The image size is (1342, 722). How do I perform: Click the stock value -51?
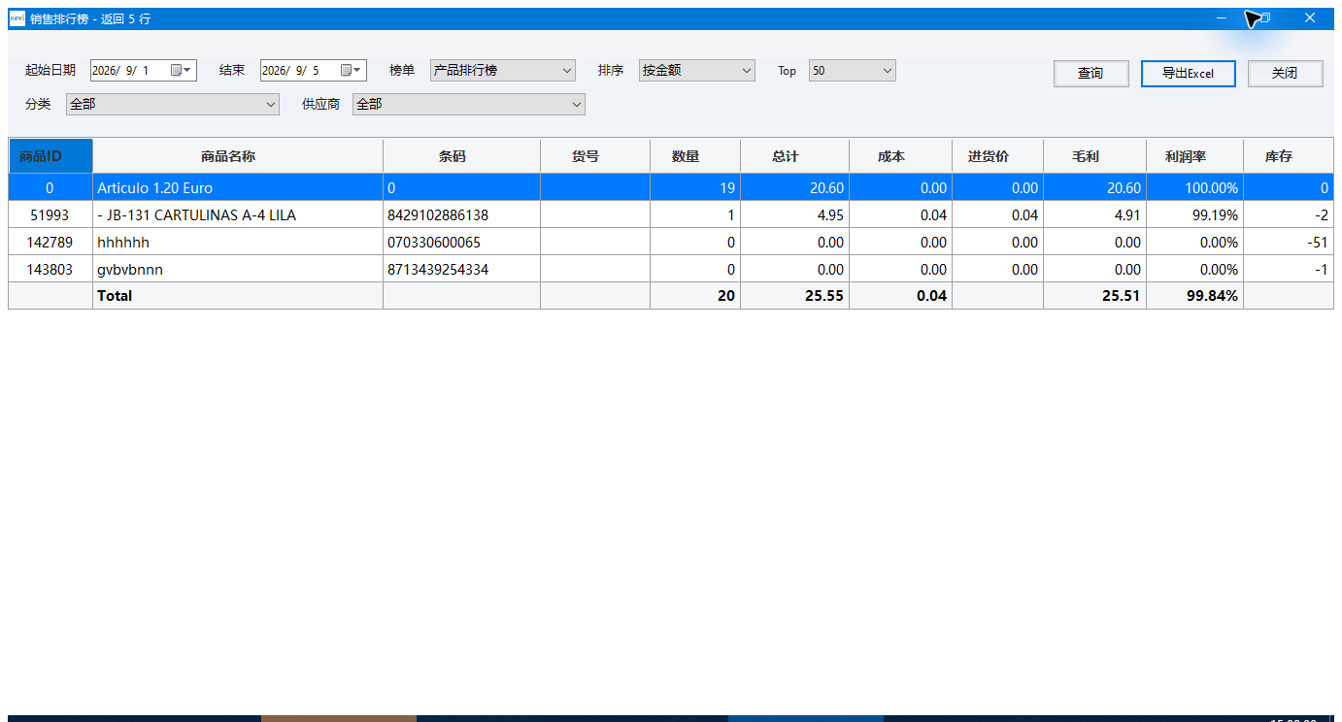click(1318, 243)
